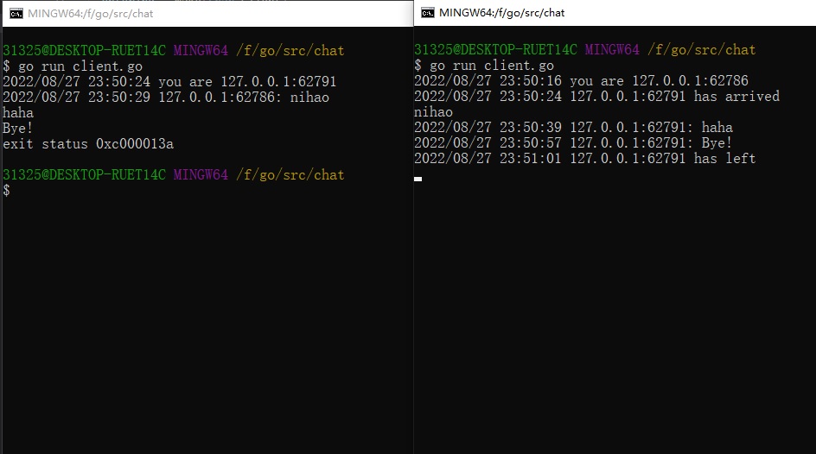Click the typed 'Bye!' line in left terminal
Viewport: 816px width, 454px height.
pyautogui.click(x=17, y=129)
